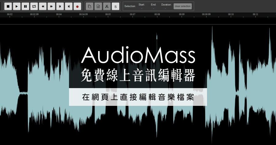Fast forward the audio

point(52,6)
